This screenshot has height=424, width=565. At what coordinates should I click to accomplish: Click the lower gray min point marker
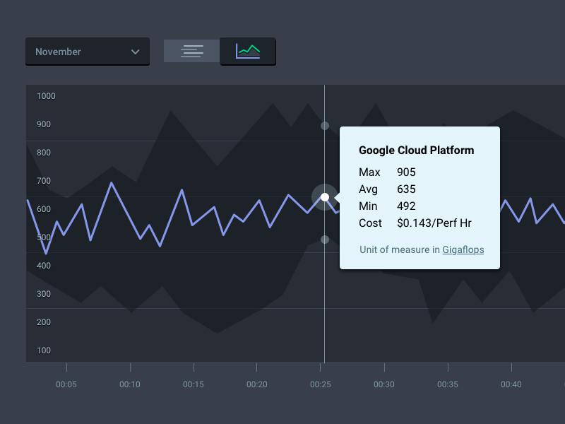click(325, 240)
